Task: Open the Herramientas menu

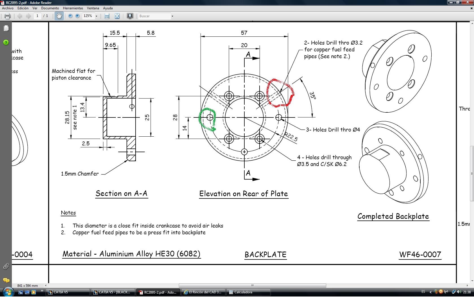Action: point(73,8)
